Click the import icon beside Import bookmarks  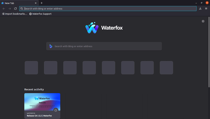pos(3,14)
